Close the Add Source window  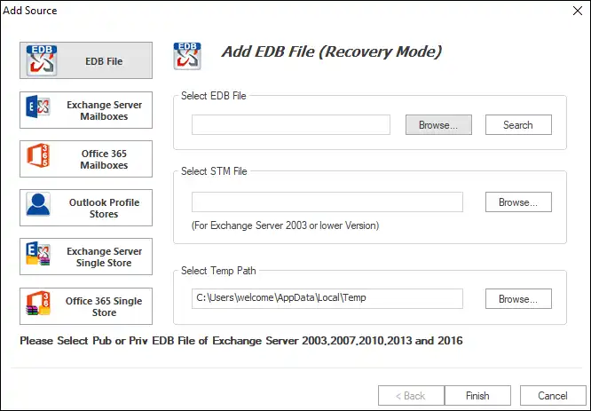[578, 11]
